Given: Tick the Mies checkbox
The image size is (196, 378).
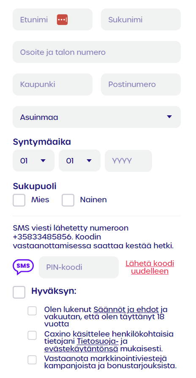Looking at the screenshot, I should pos(19,200).
